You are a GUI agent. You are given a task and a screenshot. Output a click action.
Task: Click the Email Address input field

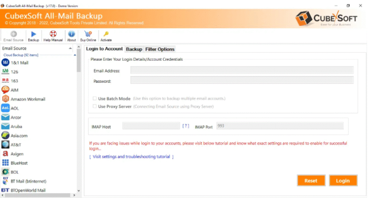tap(242, 70)
